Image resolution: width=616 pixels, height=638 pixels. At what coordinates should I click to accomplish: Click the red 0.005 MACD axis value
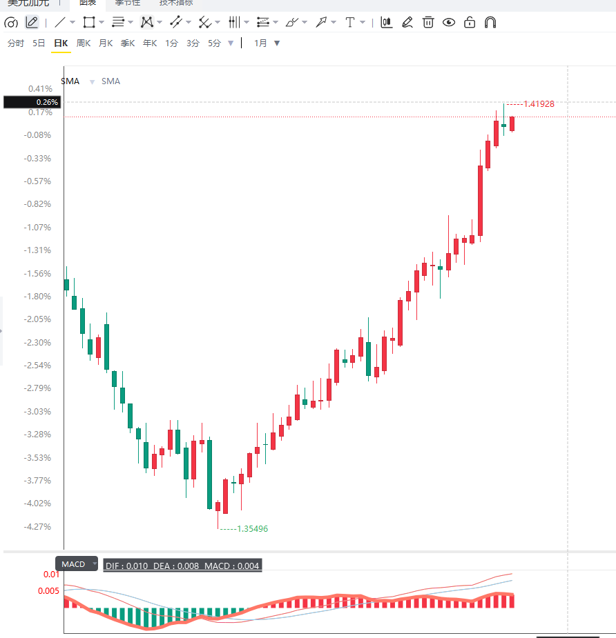click(48, 591)
